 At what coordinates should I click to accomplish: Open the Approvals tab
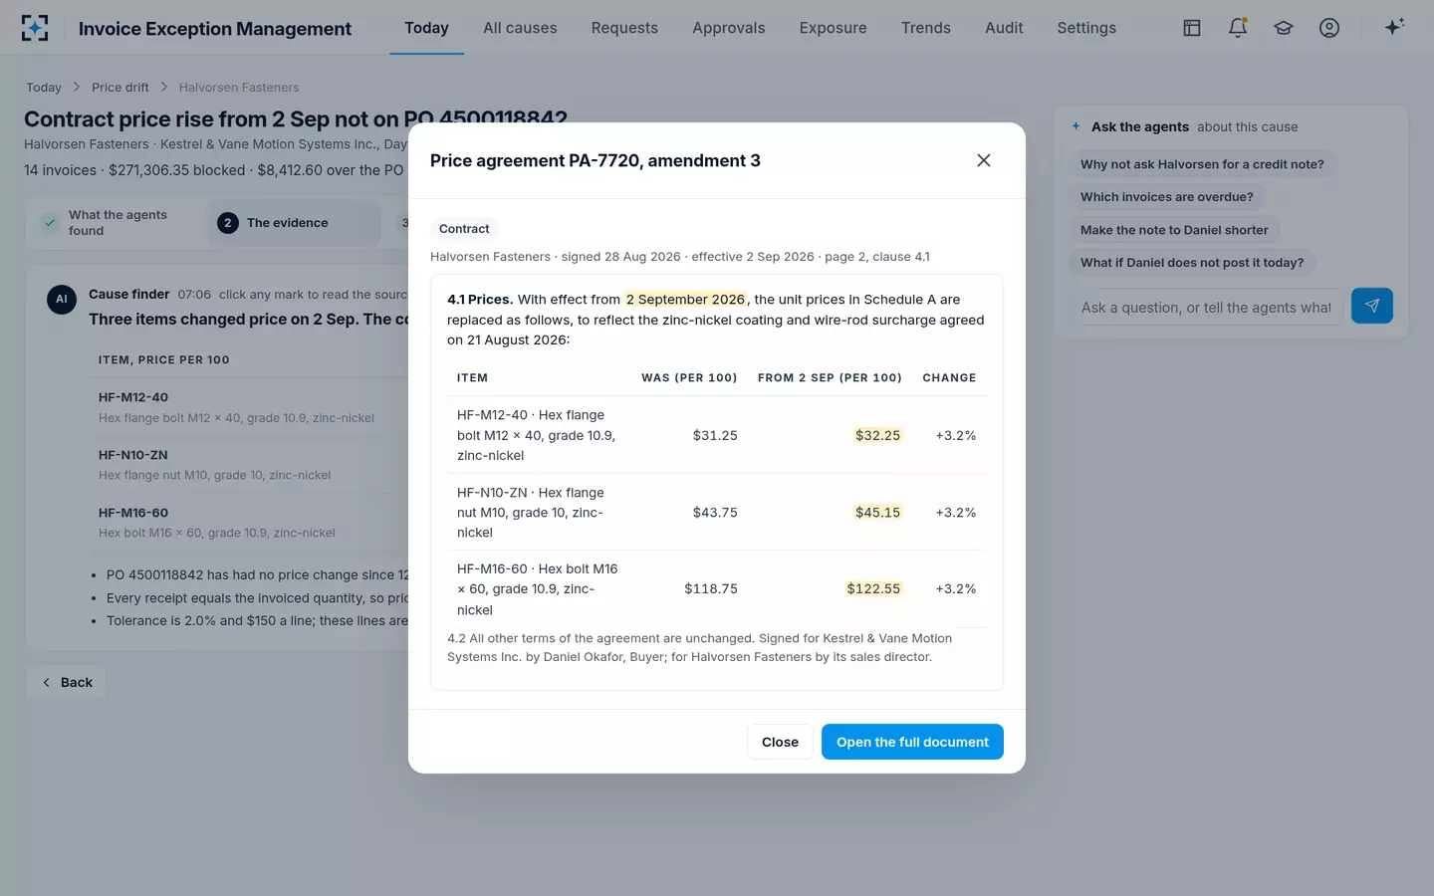(729, 28)
